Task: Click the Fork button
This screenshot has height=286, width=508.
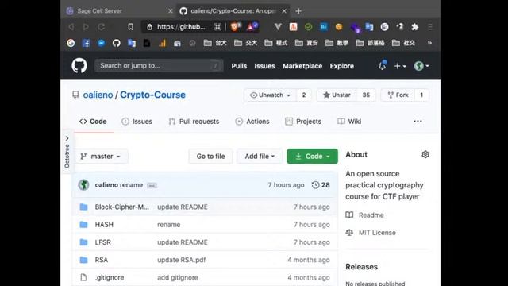Action: coord(398,95)
